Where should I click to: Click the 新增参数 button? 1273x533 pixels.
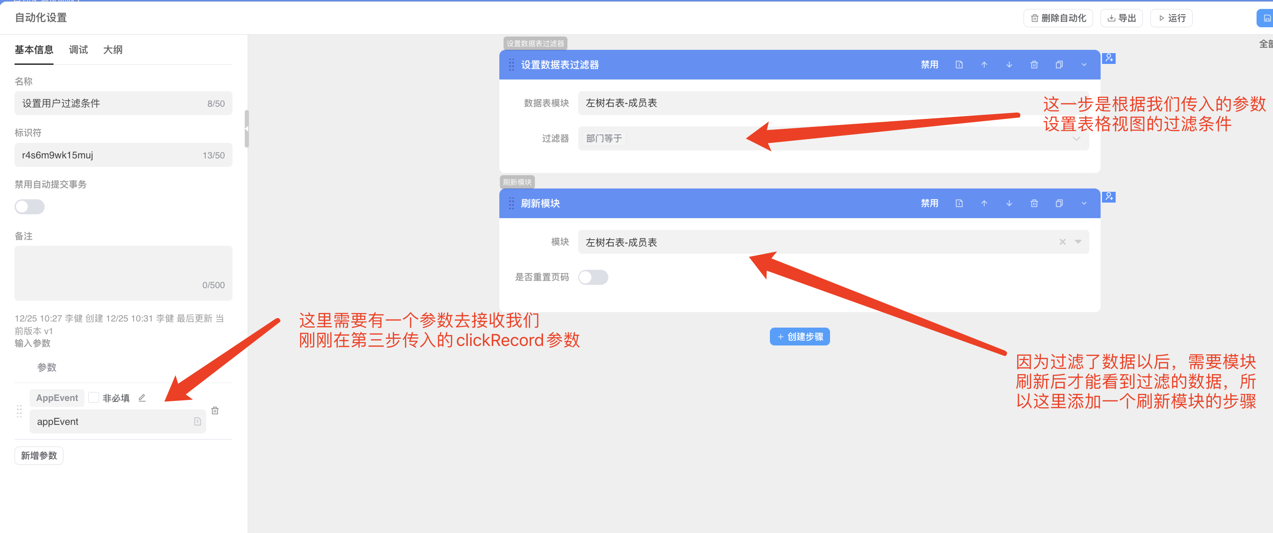39,455
